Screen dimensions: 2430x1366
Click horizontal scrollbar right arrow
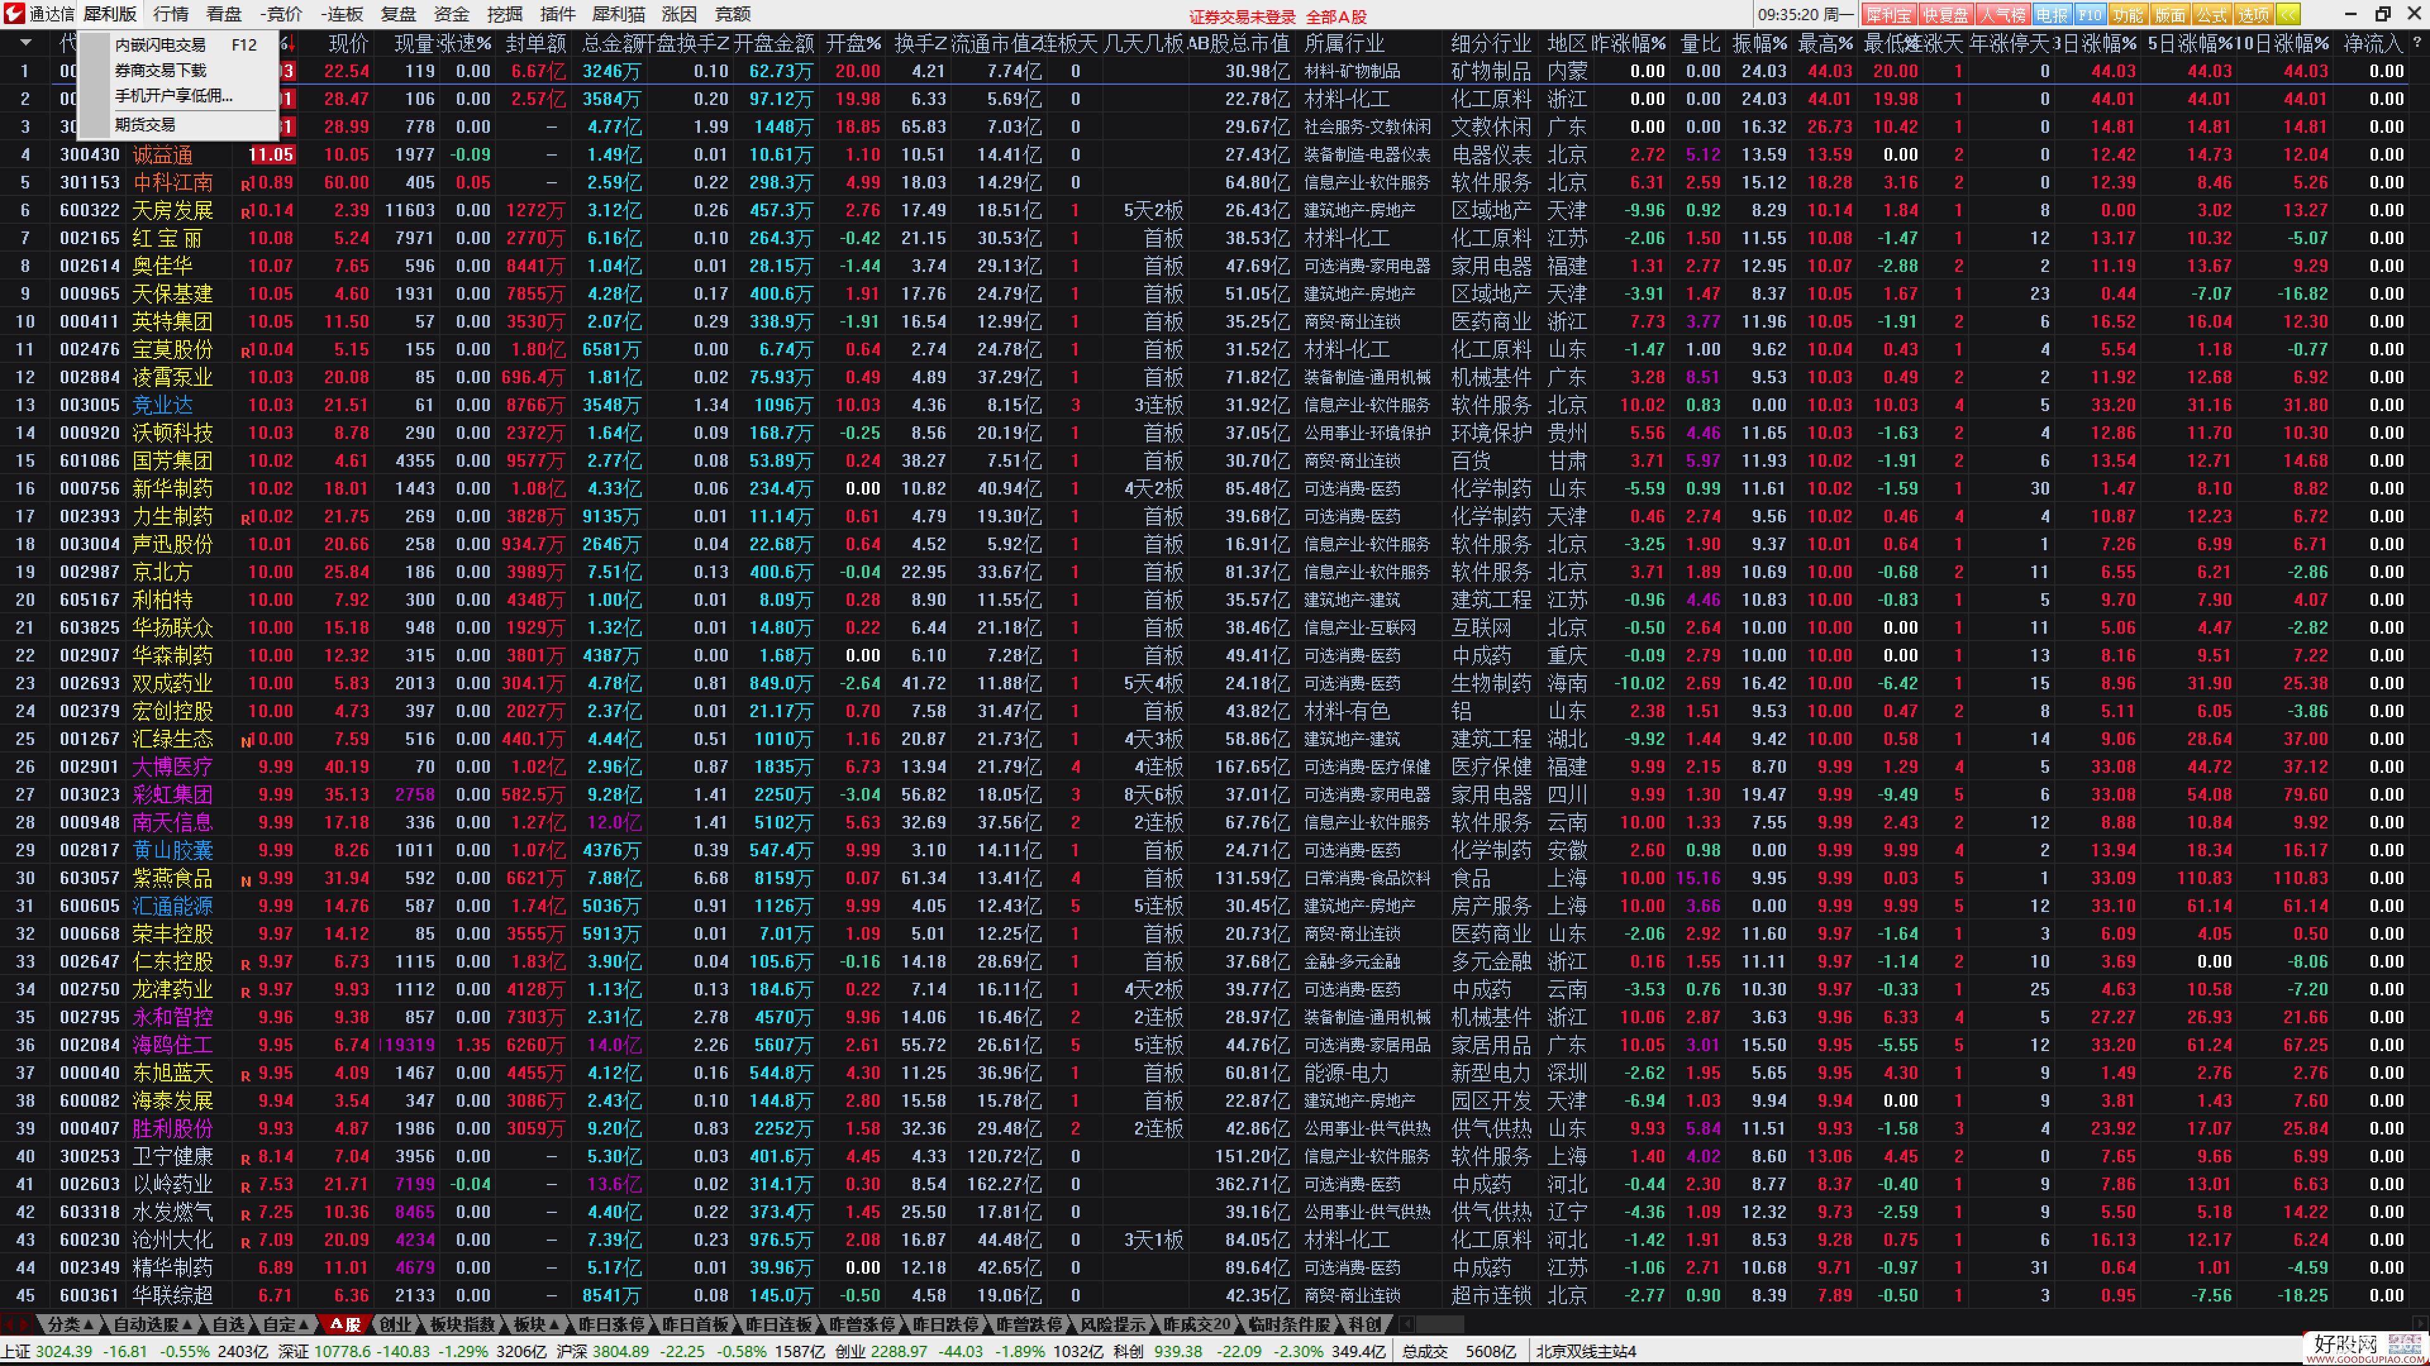(x=2422, y=1324)
